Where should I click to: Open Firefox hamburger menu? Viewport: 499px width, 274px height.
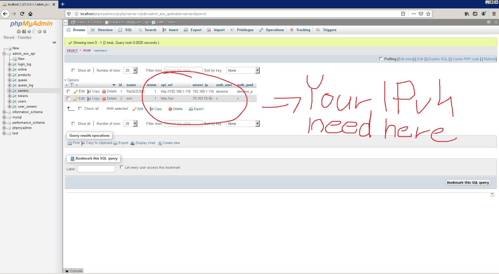click(x=494, y=14)
